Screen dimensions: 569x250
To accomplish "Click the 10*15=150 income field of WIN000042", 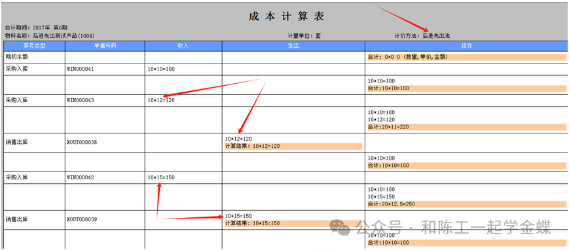I will (183, 177).
